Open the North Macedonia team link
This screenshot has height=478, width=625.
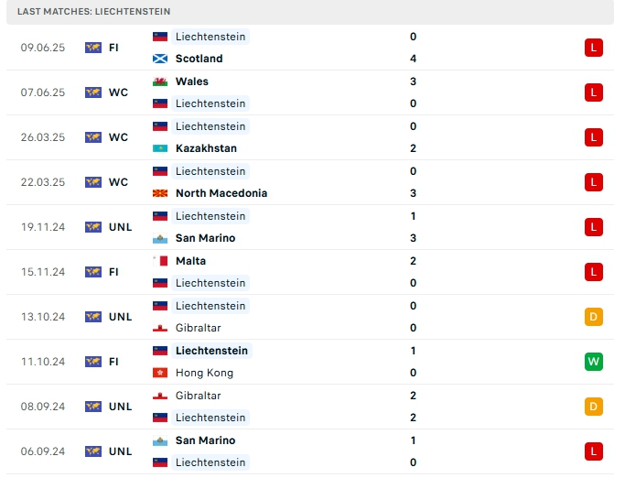point(221,193)
